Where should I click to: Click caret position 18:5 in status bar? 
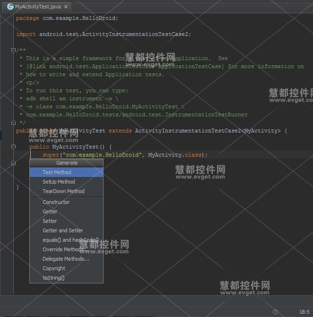tap(304, 312)
